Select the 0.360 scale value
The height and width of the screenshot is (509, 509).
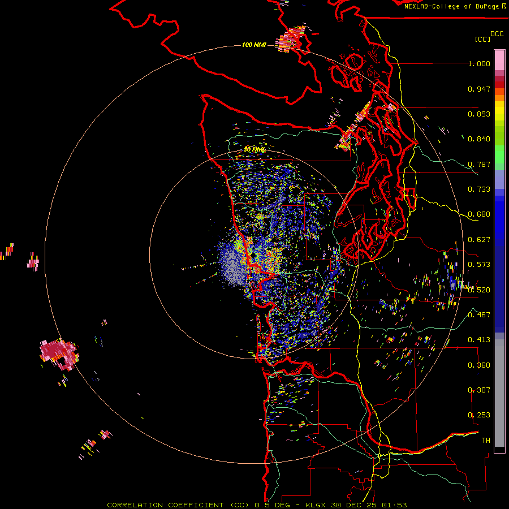[x=479, y=365]
